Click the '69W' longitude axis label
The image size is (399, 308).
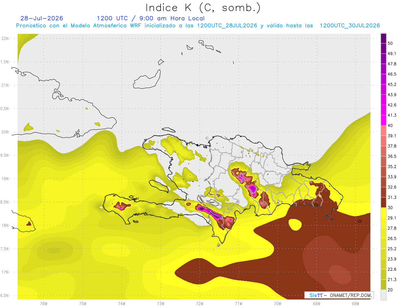(316, 303)
